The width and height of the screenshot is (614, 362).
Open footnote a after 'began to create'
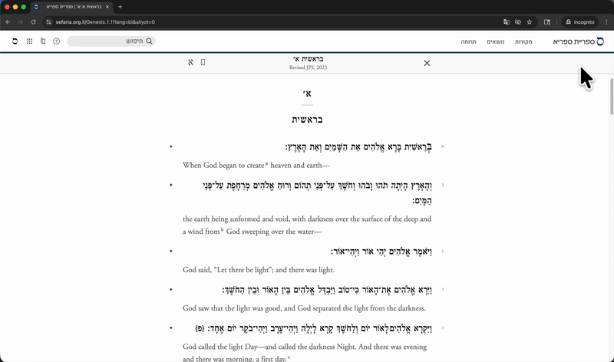[x=266, y=164]
